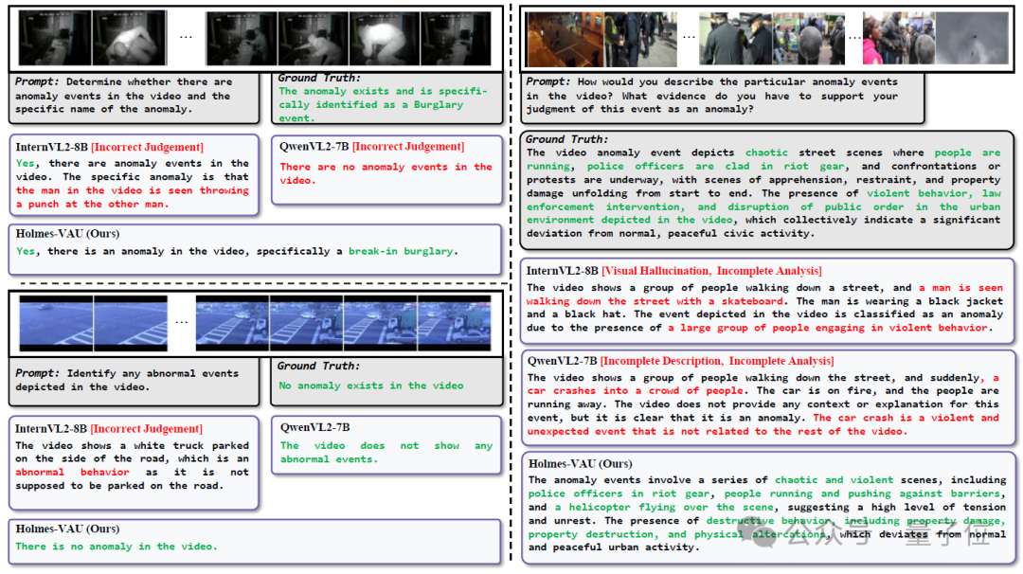The image size is (1023, 574).
Task: Select the first dark burglary frame at top-left
Action: pos(54,39)
